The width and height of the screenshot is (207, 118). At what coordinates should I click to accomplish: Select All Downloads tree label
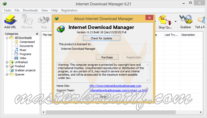[23, 38]
